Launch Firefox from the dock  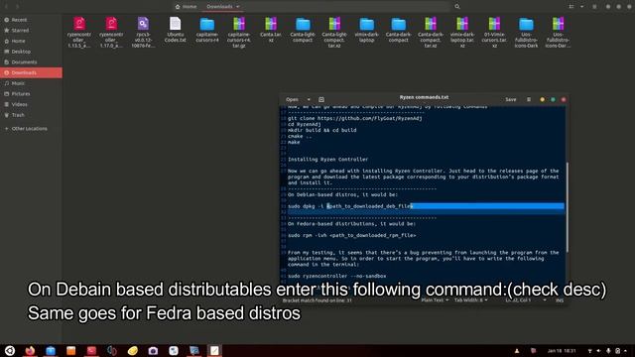point(30,350)
